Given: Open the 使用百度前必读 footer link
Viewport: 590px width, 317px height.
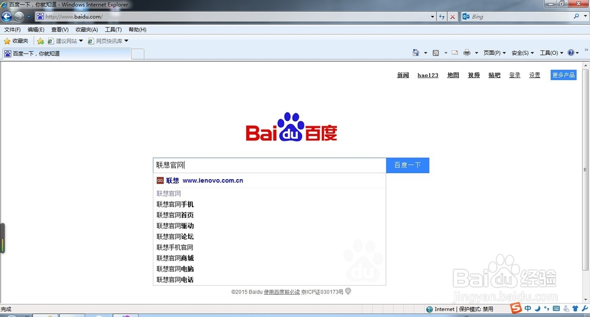Looking at the screenshot, I should point(282,292).
